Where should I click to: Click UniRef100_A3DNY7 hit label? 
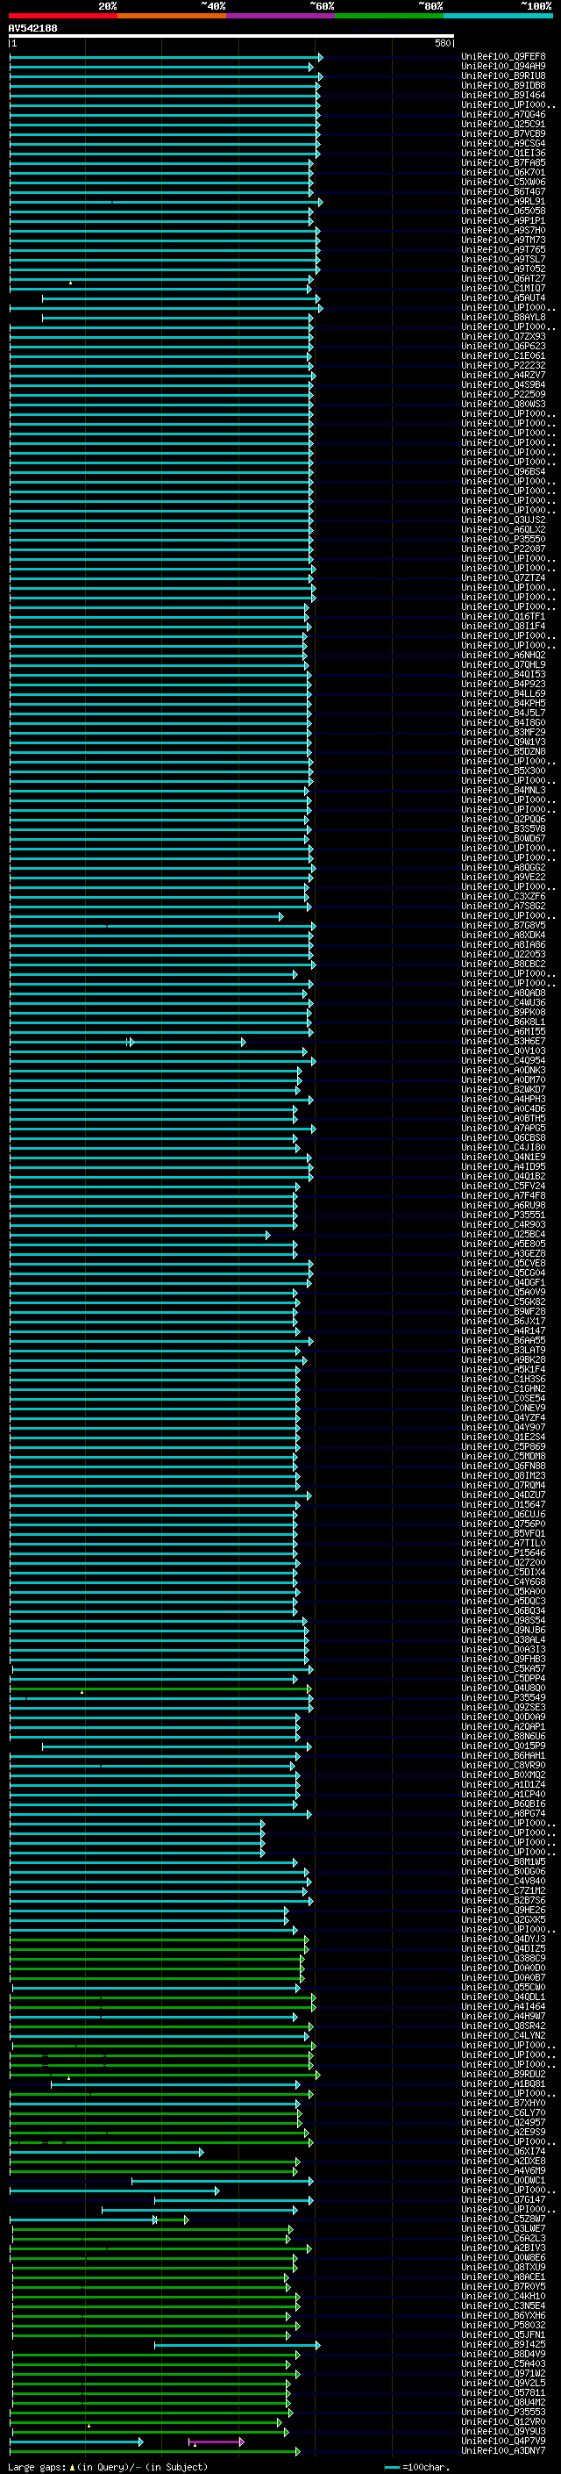click(x=503, y=2450)
